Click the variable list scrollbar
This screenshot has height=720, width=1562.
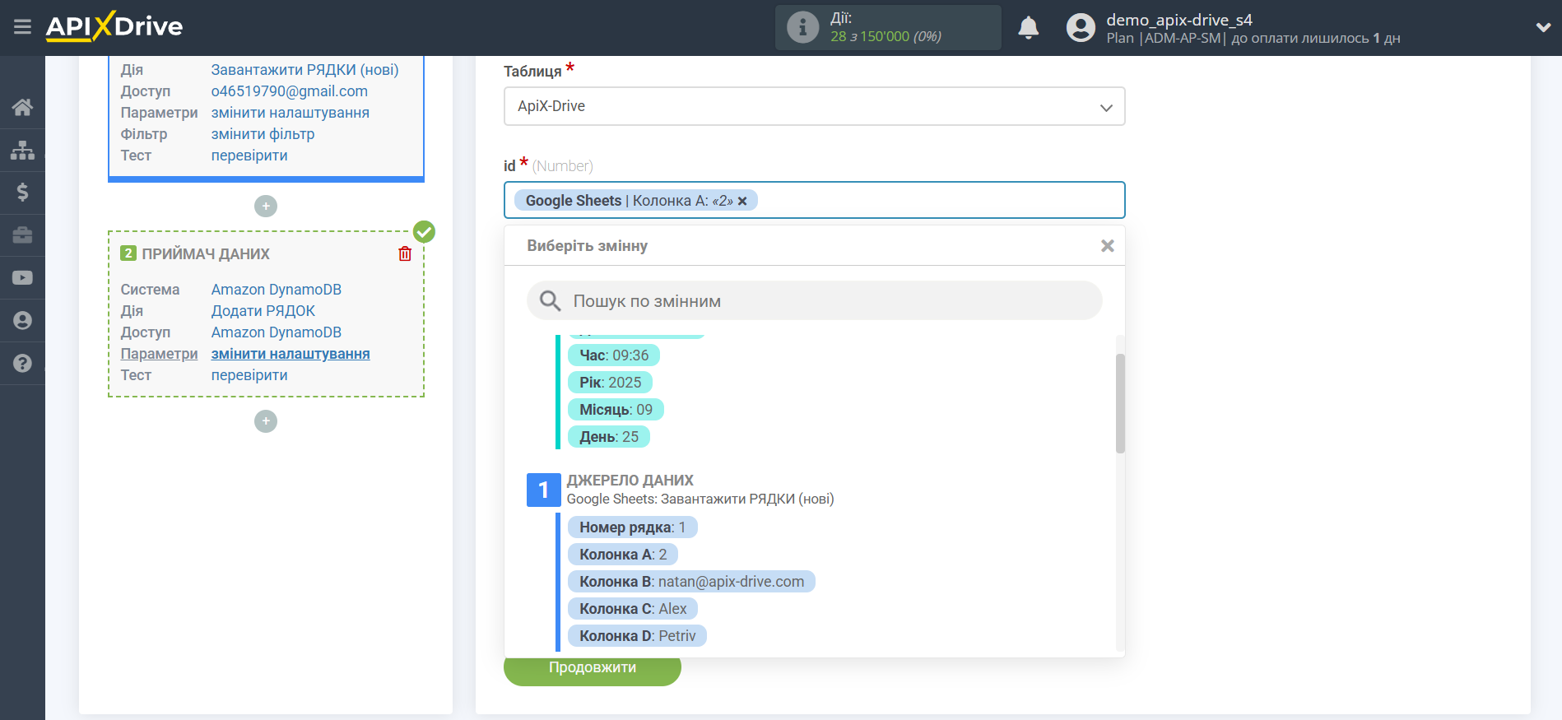click(x=1120, y=403)
